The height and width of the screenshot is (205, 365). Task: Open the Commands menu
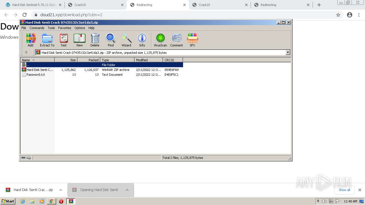coord(37,28)
